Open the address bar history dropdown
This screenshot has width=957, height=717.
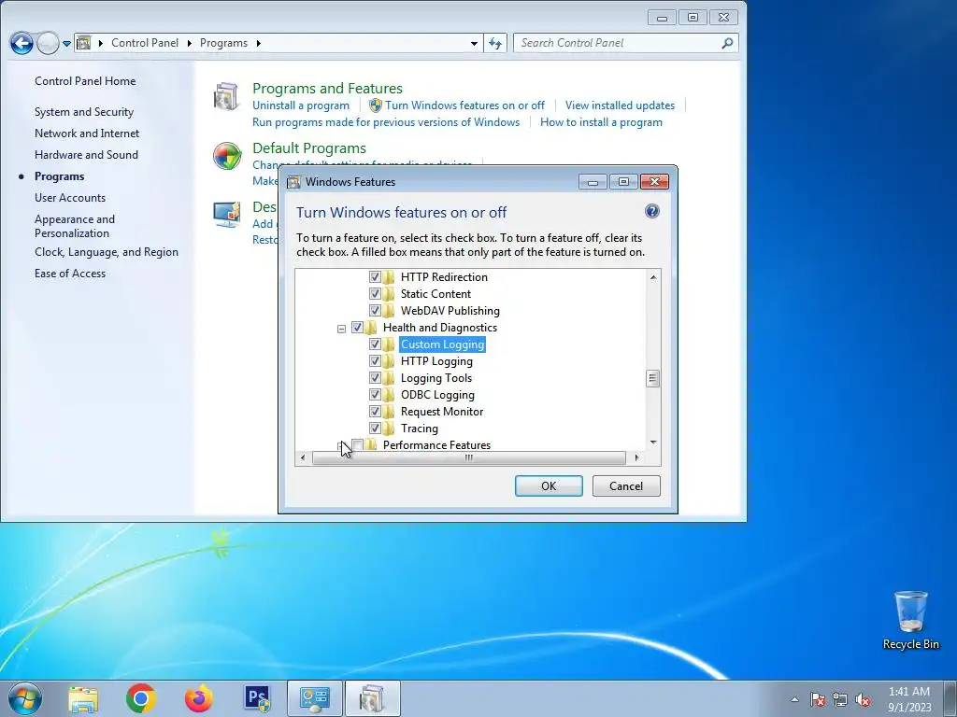point(474,43)
